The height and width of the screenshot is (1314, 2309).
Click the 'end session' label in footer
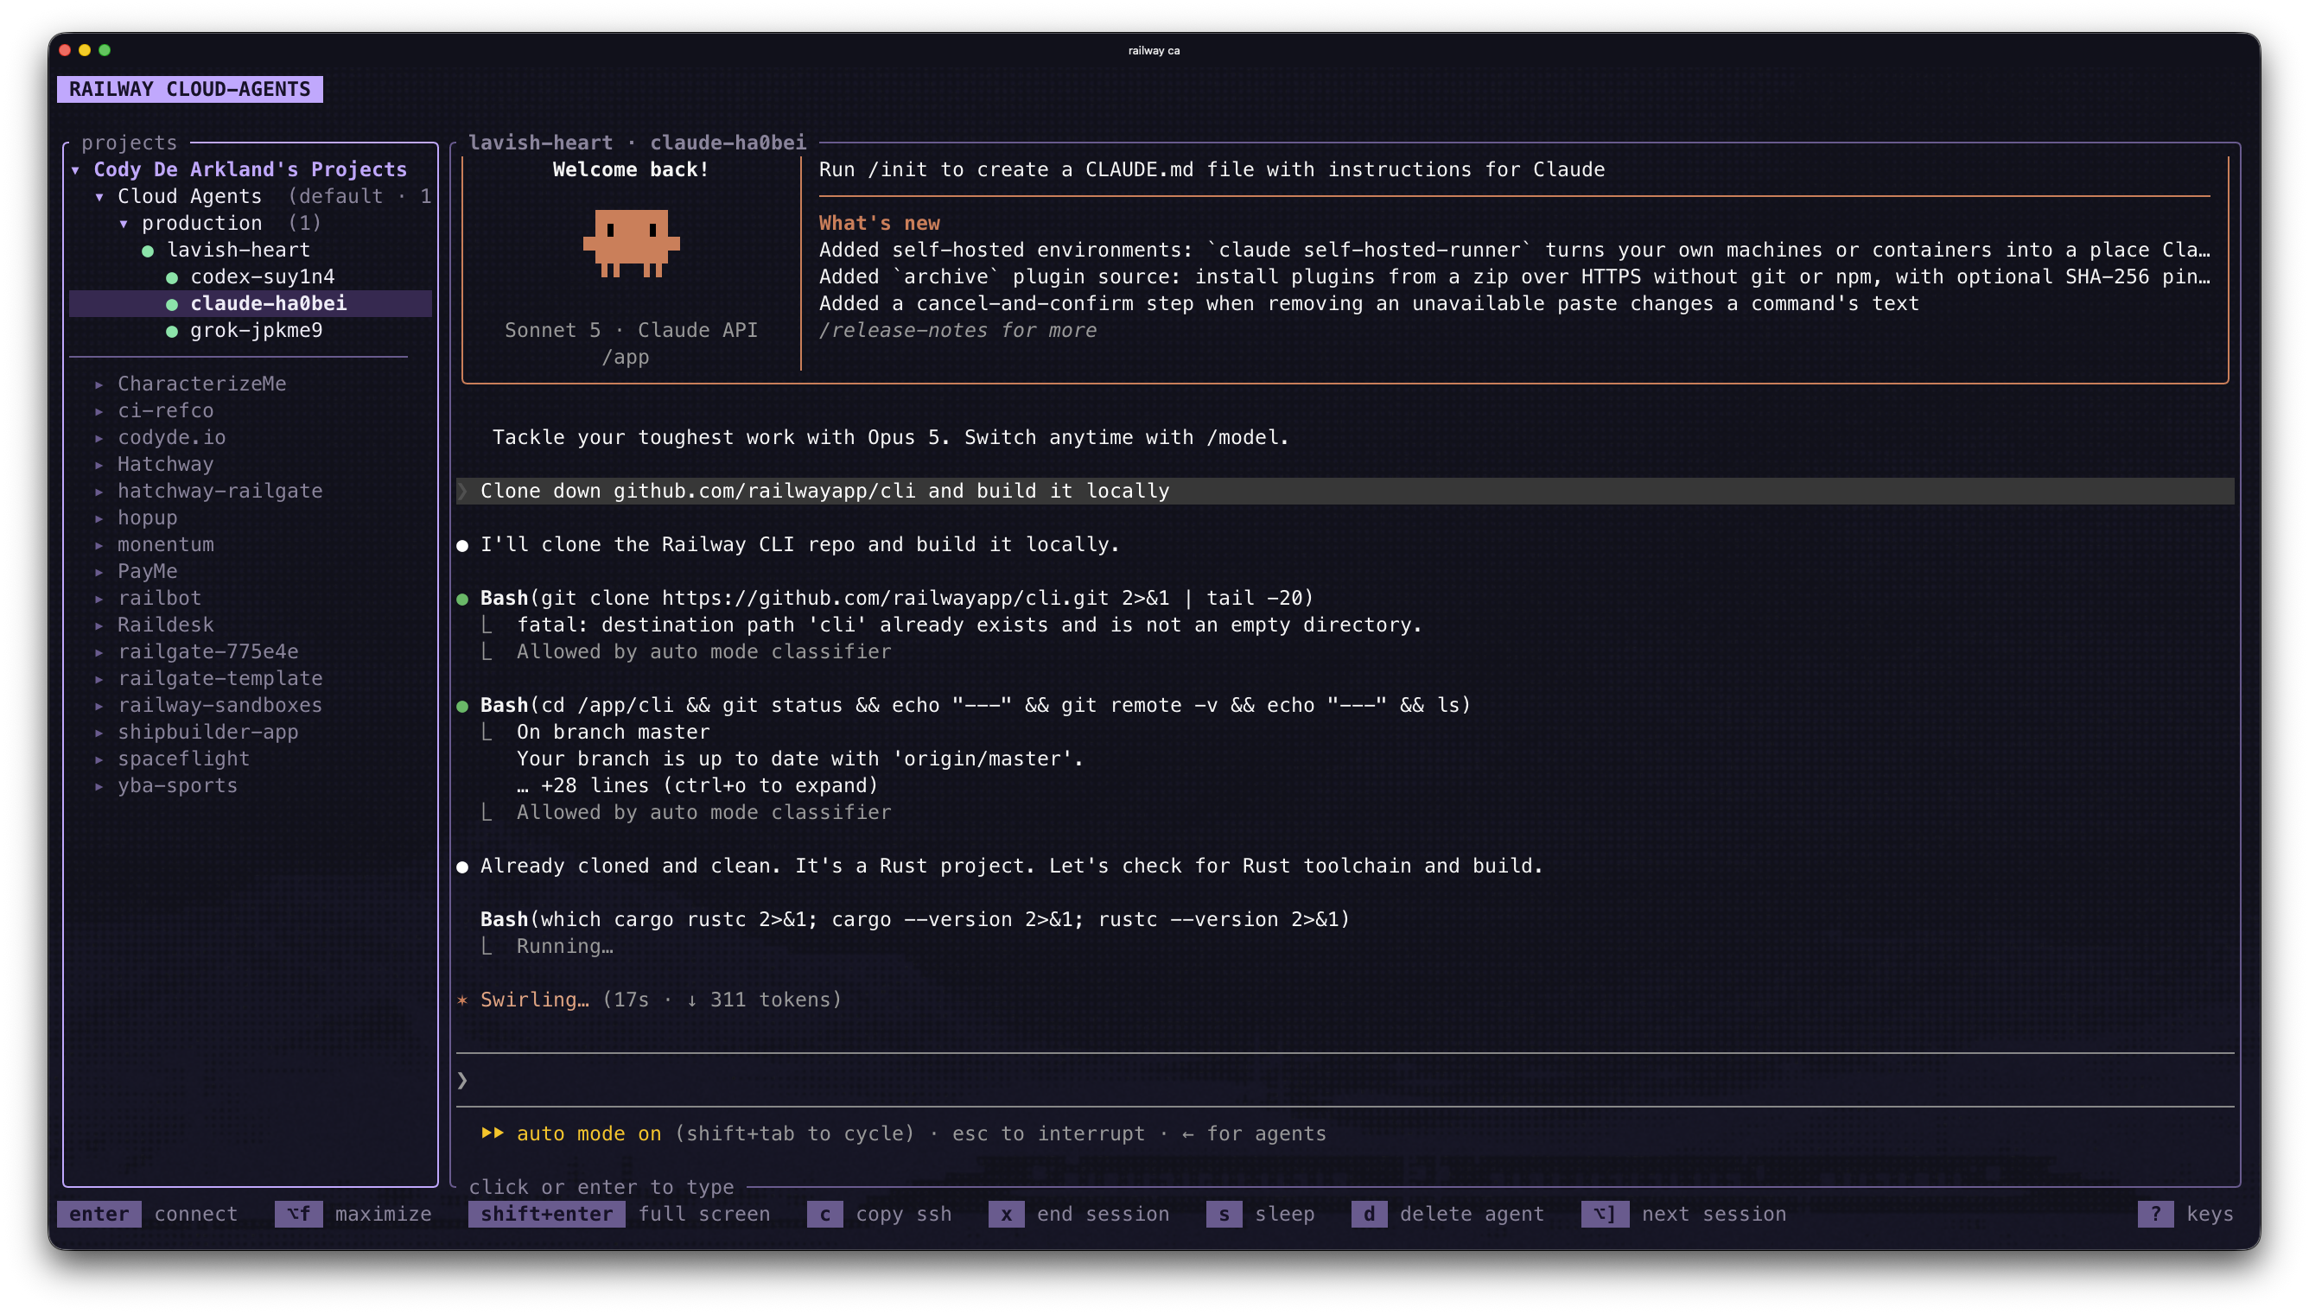pyautogui.click(x=1103, y=1215)
